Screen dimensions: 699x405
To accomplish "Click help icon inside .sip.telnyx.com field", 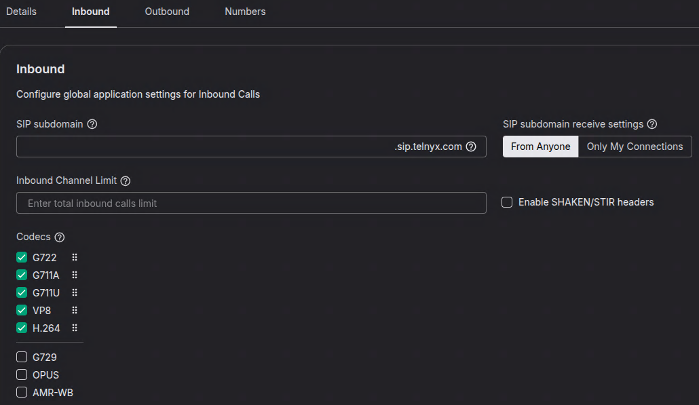I will (x=471, y=147).
